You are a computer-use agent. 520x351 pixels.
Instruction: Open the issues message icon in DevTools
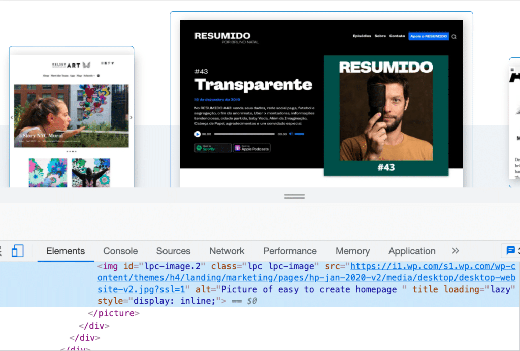point(511,250)
